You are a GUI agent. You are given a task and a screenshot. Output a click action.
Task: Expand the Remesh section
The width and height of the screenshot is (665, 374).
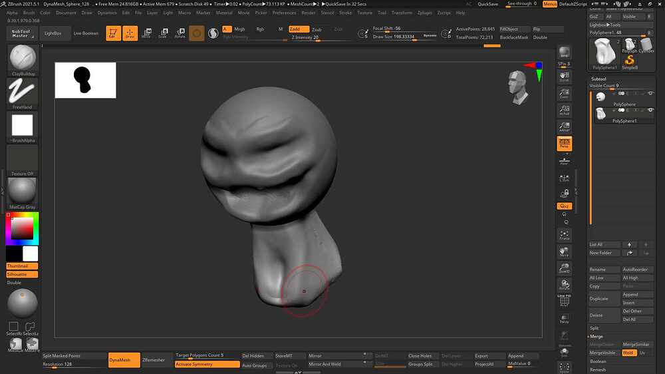pos(598,370)
